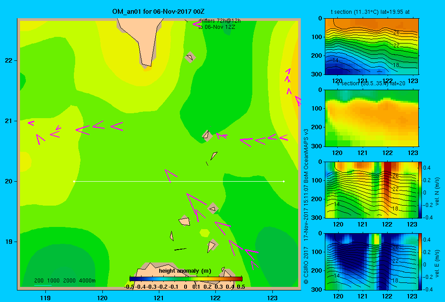Click longitude label 121 below the main map

(x=159, y=298)
